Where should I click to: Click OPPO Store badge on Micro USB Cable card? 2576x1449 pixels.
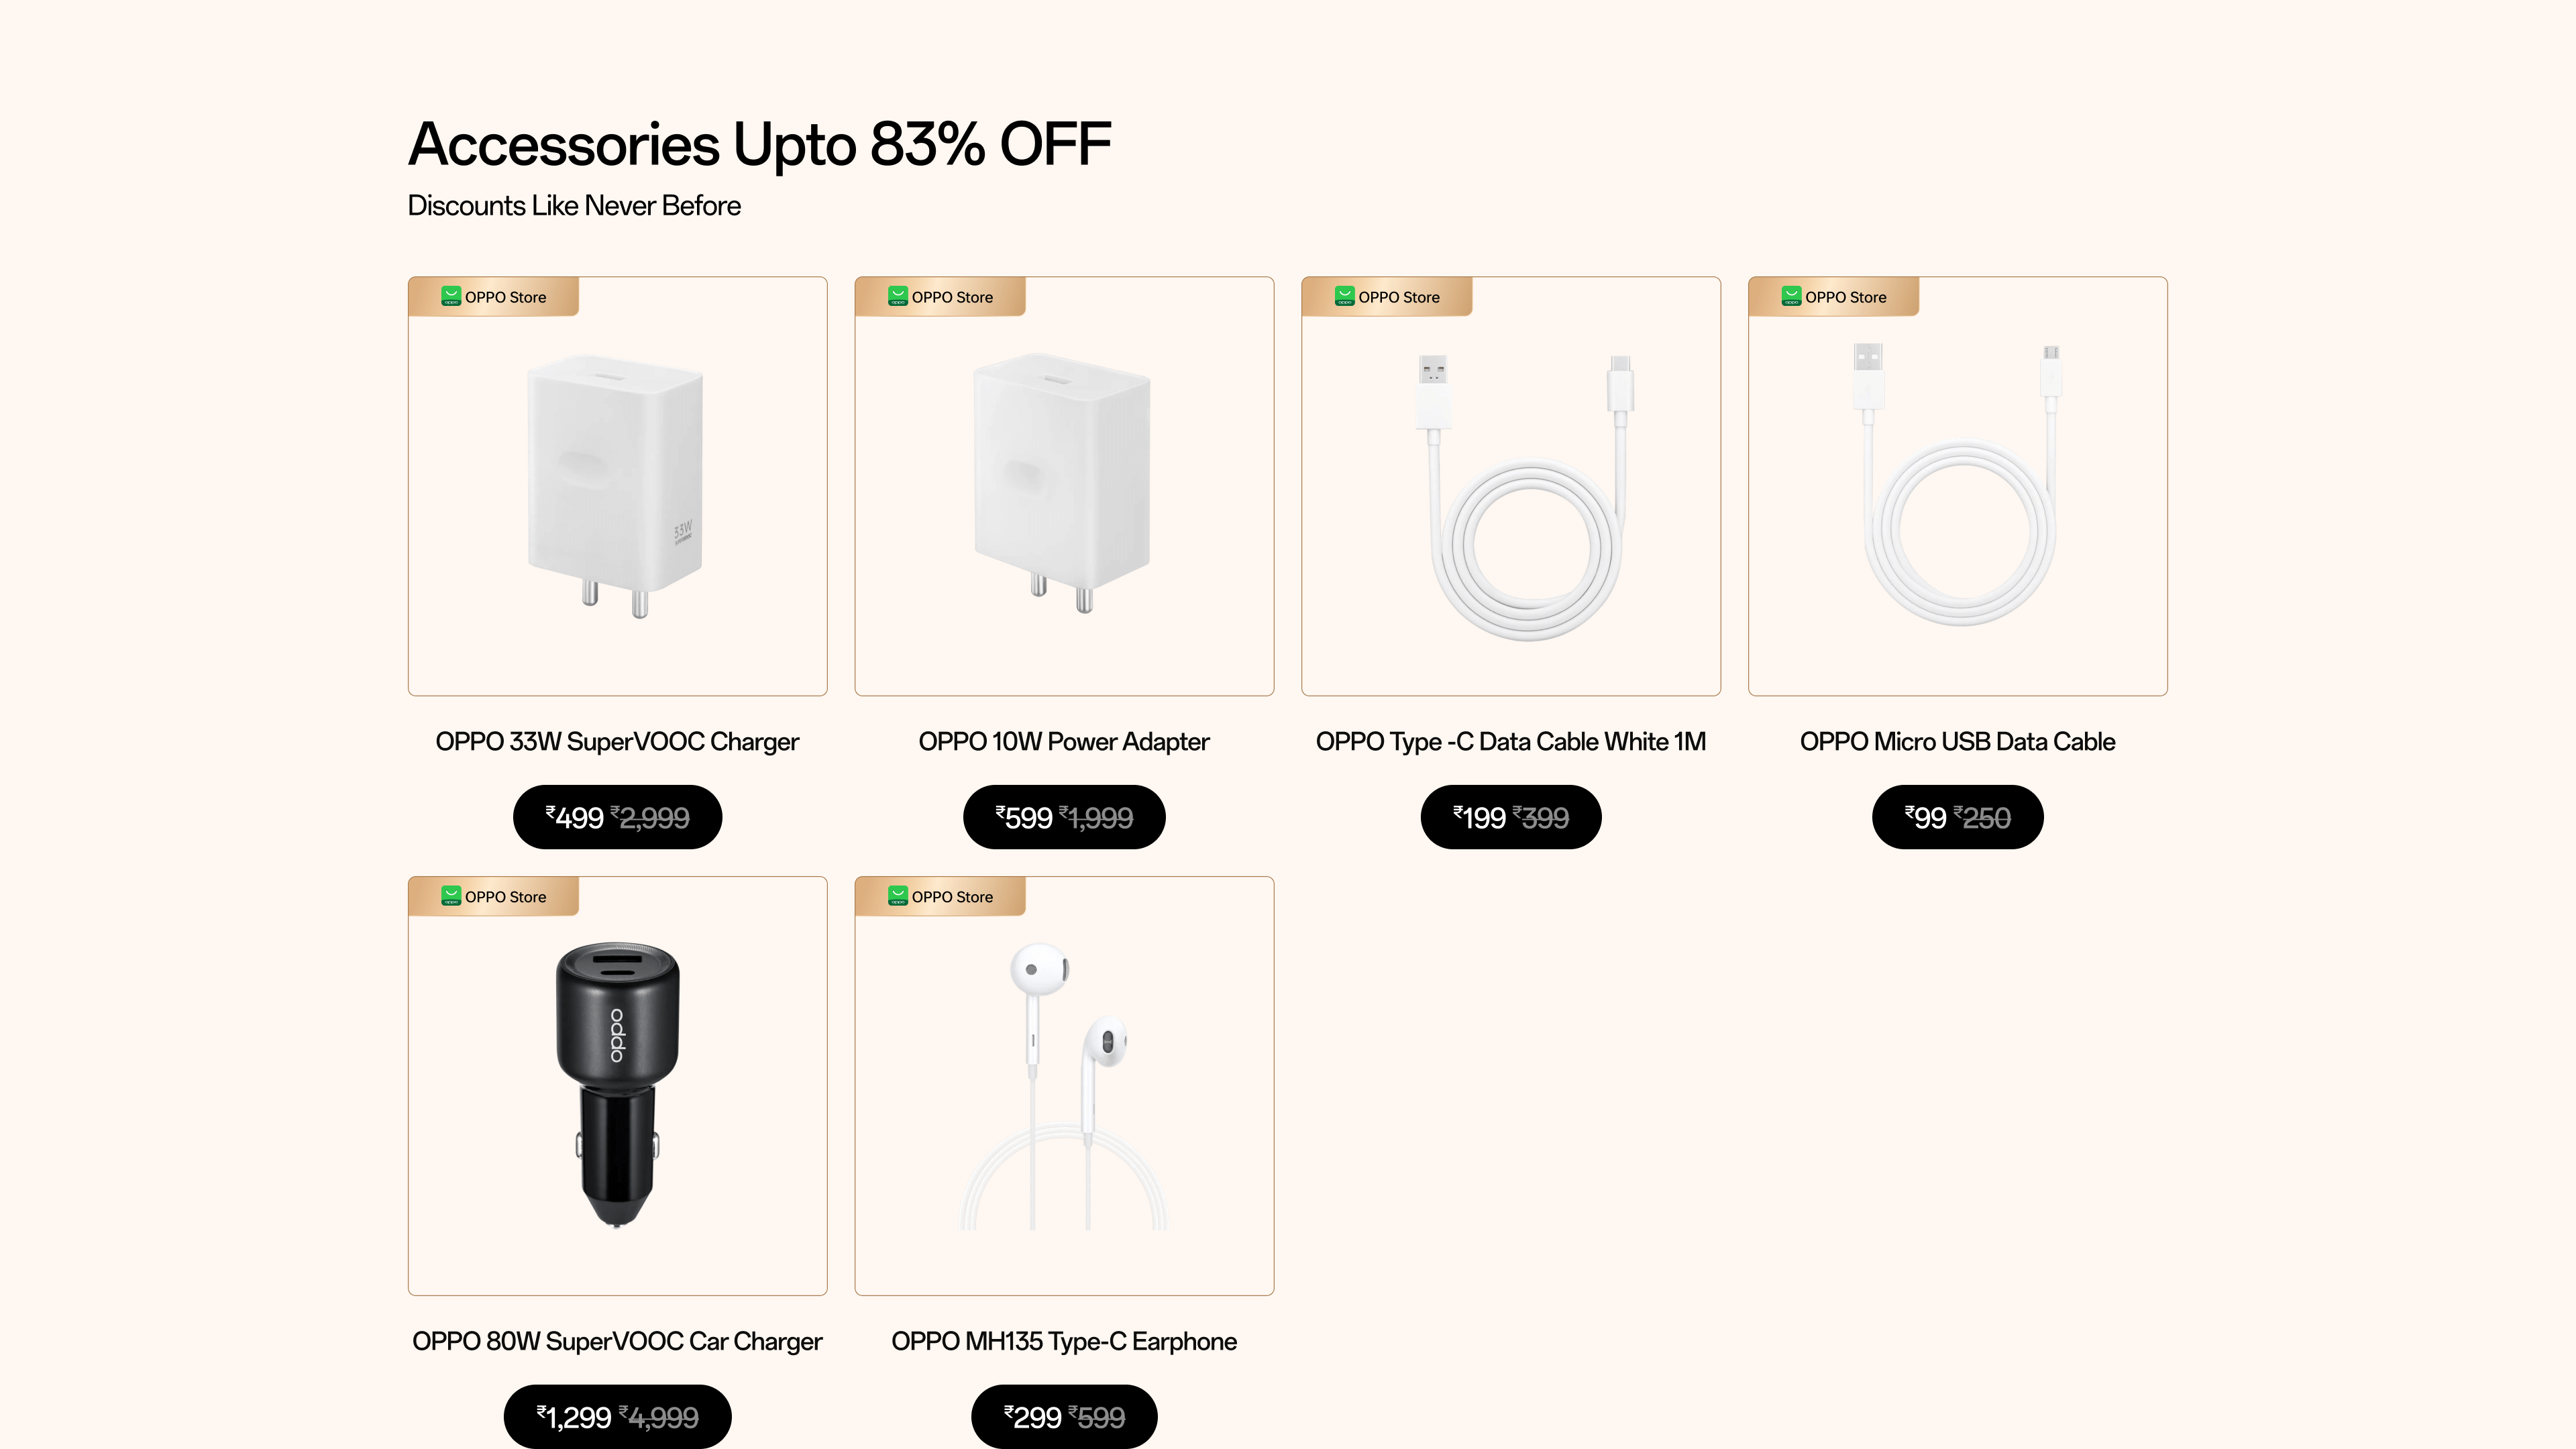[1834, 297]
